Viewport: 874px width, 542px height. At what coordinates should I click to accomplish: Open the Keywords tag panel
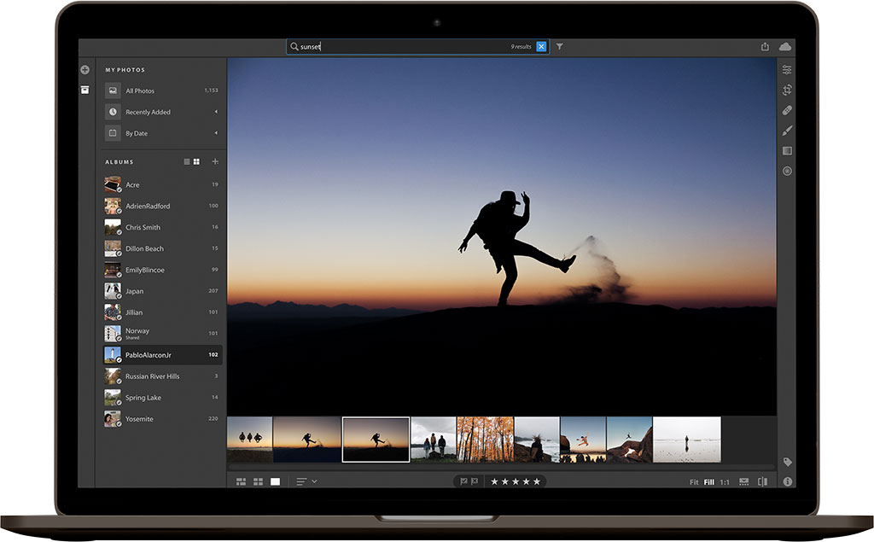click(x=786, y=462)
